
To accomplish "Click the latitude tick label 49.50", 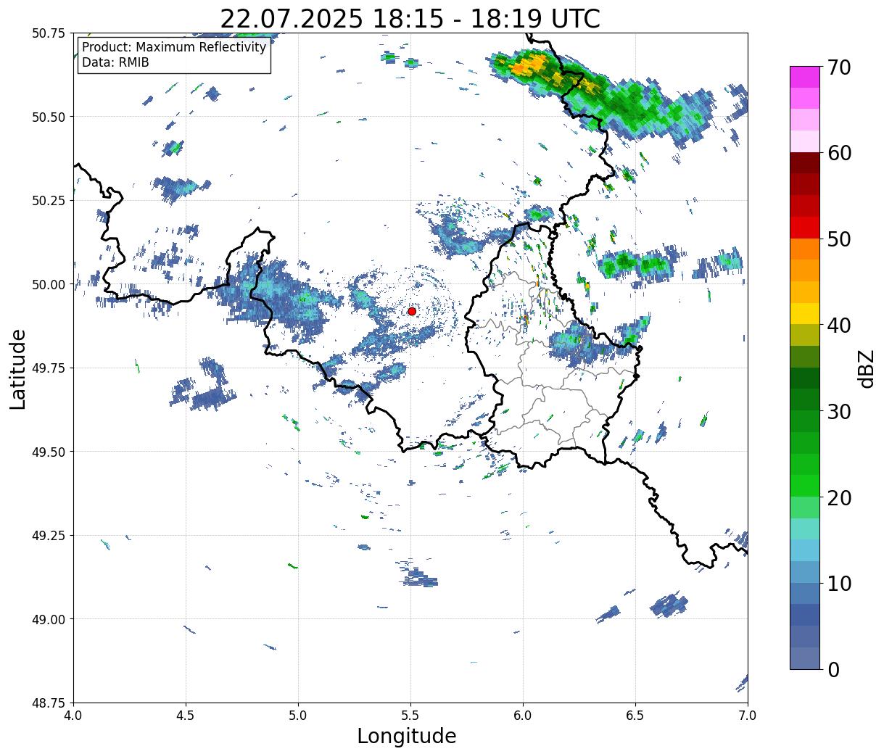I will (x=49, y=452).
